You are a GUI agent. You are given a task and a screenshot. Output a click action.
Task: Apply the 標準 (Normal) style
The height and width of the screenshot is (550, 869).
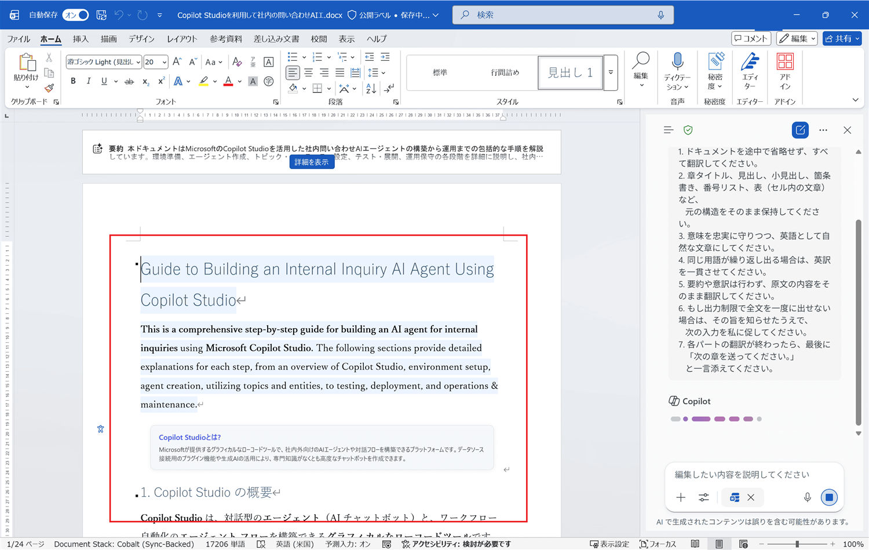(x=440, y=72)
